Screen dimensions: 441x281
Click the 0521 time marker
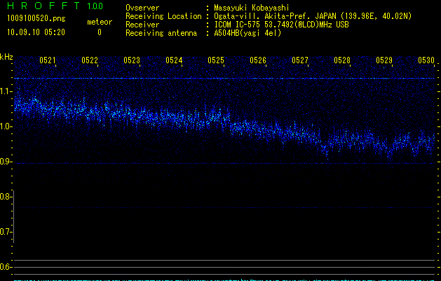click(48, 60)
